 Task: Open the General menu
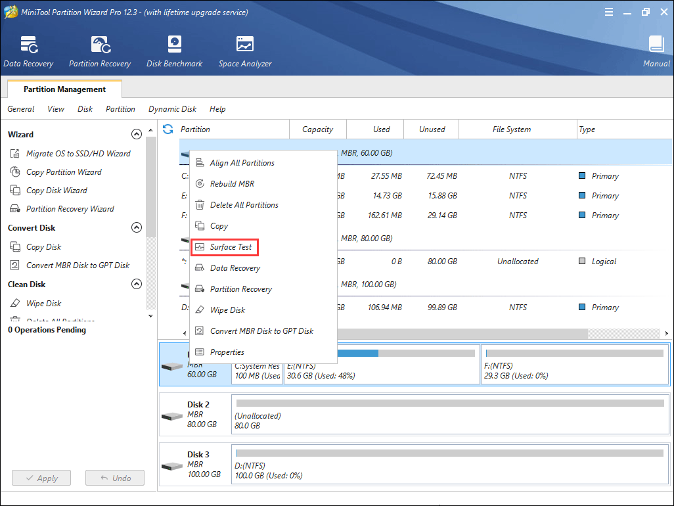[x=20, y=109]
